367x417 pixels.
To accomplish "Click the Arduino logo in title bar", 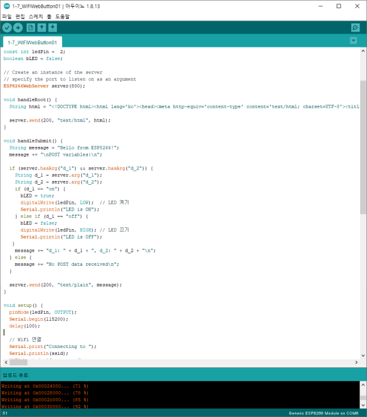I will pyautogui.click(x=7, y=6).
